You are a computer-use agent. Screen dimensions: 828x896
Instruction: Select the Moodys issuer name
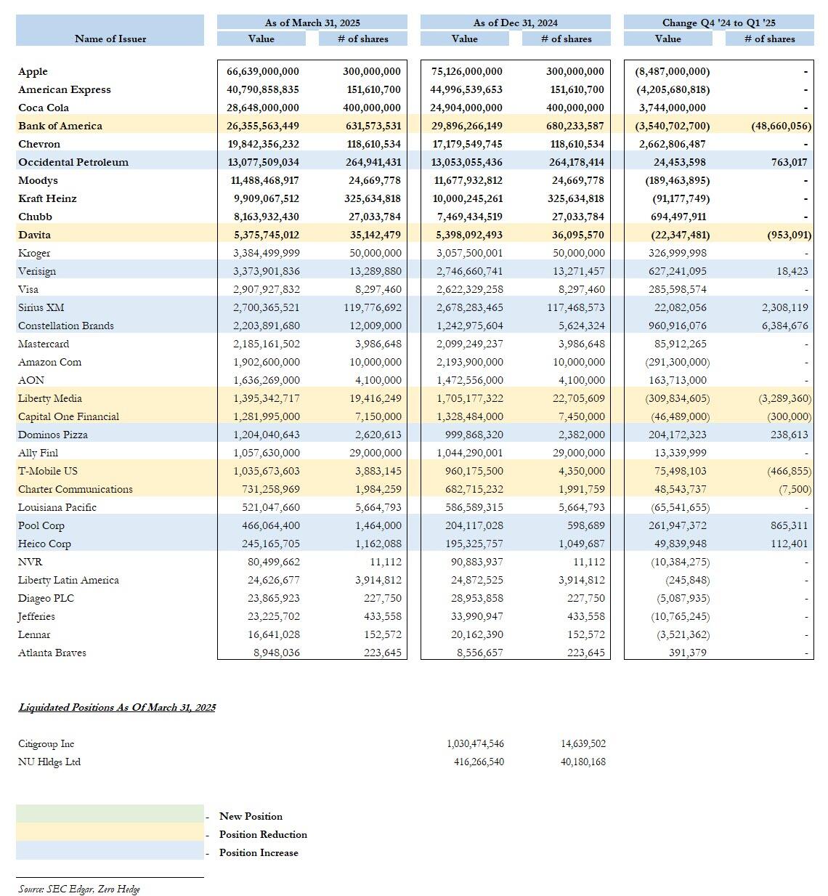click(38, 180)
